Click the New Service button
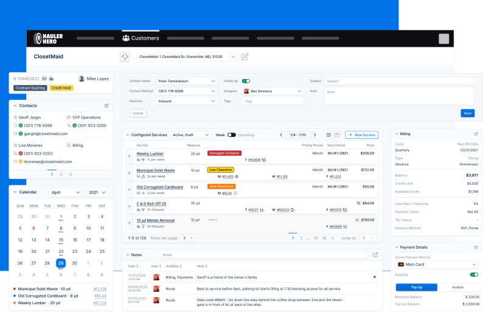This screenshot has height=312, width=483. pos(361,135)
